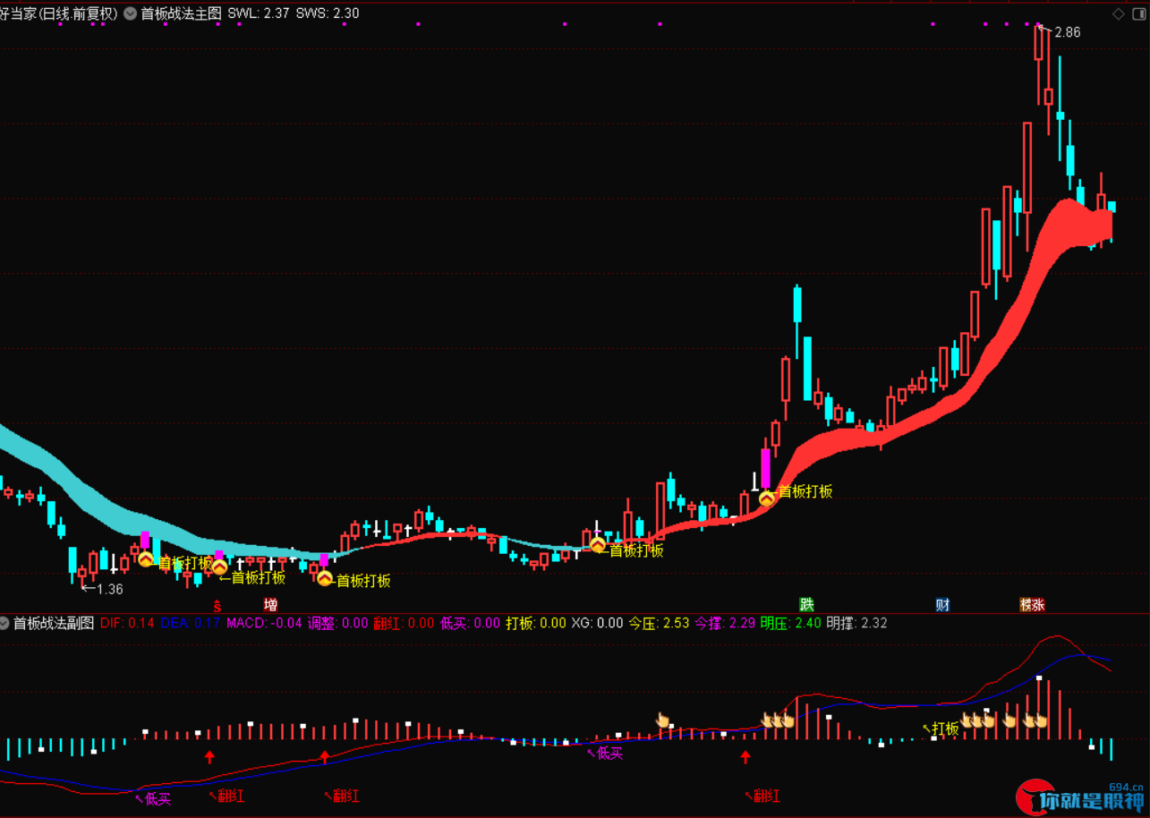The width and height of the screenshot is (1150, 818).
Task: Click the red S info marker
Action: point(217,605)
